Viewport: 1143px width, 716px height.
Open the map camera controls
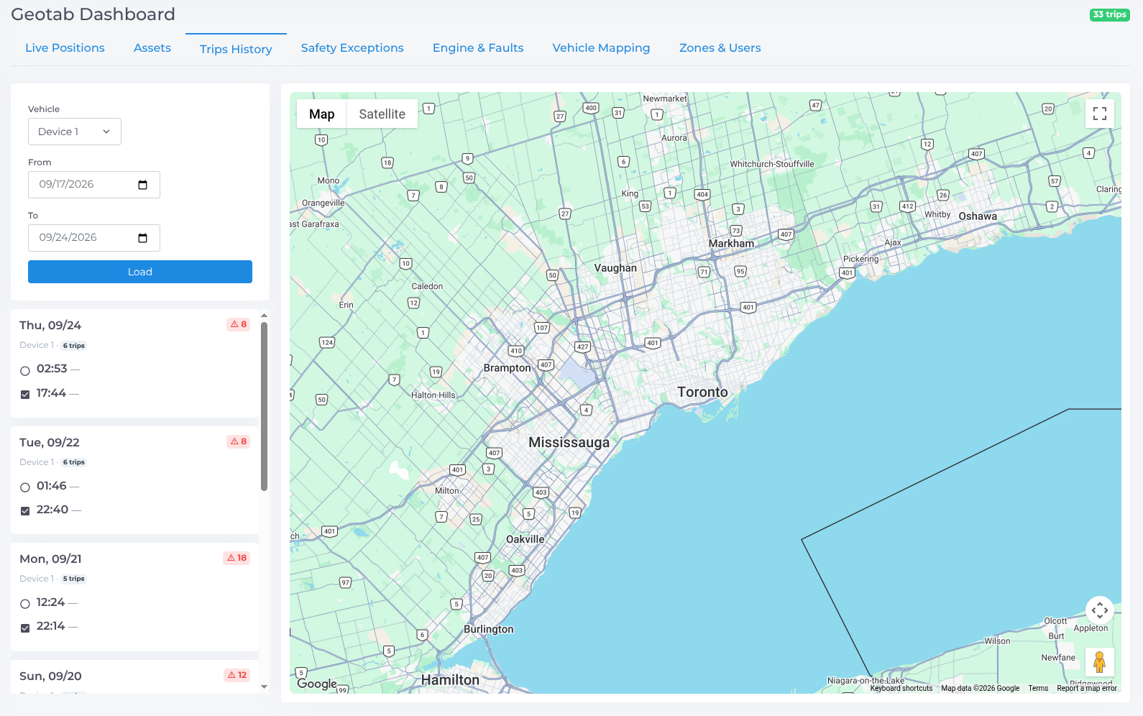click(1100, 610)
